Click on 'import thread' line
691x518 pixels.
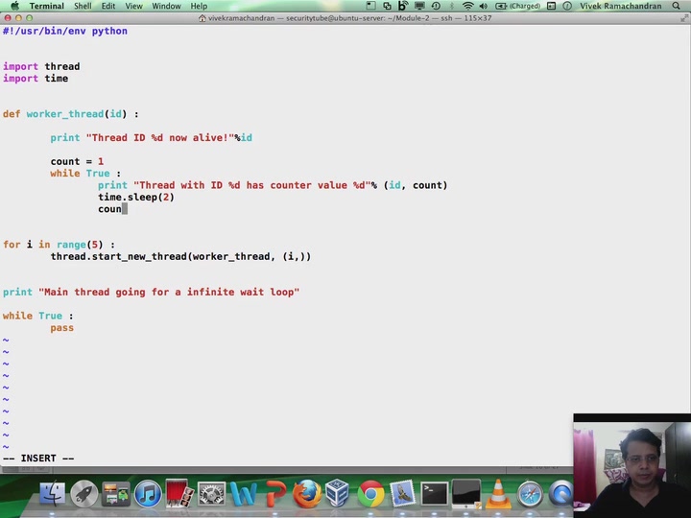click(41, 66)
